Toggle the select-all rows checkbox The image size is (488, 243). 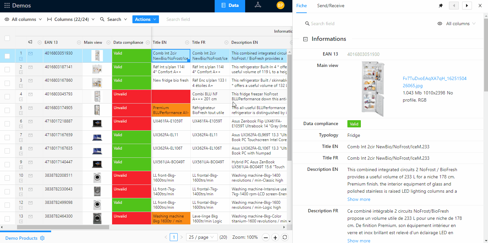click(7, 38)
